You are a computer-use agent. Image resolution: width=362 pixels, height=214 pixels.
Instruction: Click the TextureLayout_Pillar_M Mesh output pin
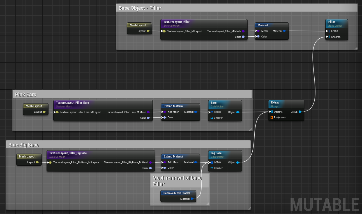(243, 31)
